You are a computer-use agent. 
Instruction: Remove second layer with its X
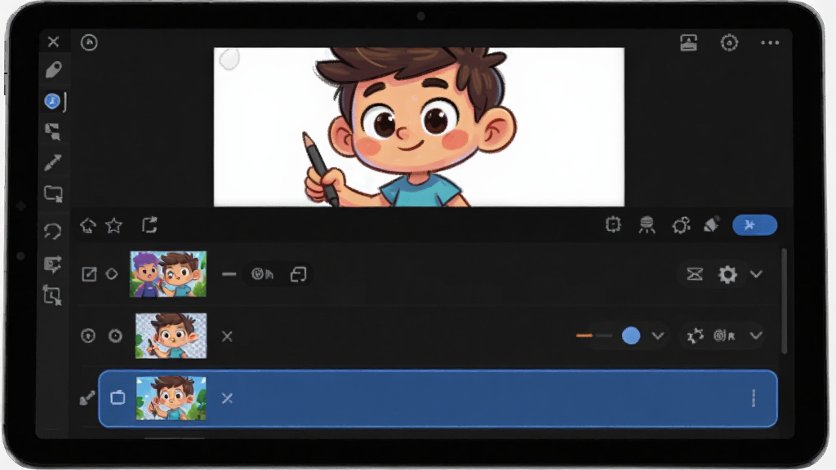[x=227, y=336]
